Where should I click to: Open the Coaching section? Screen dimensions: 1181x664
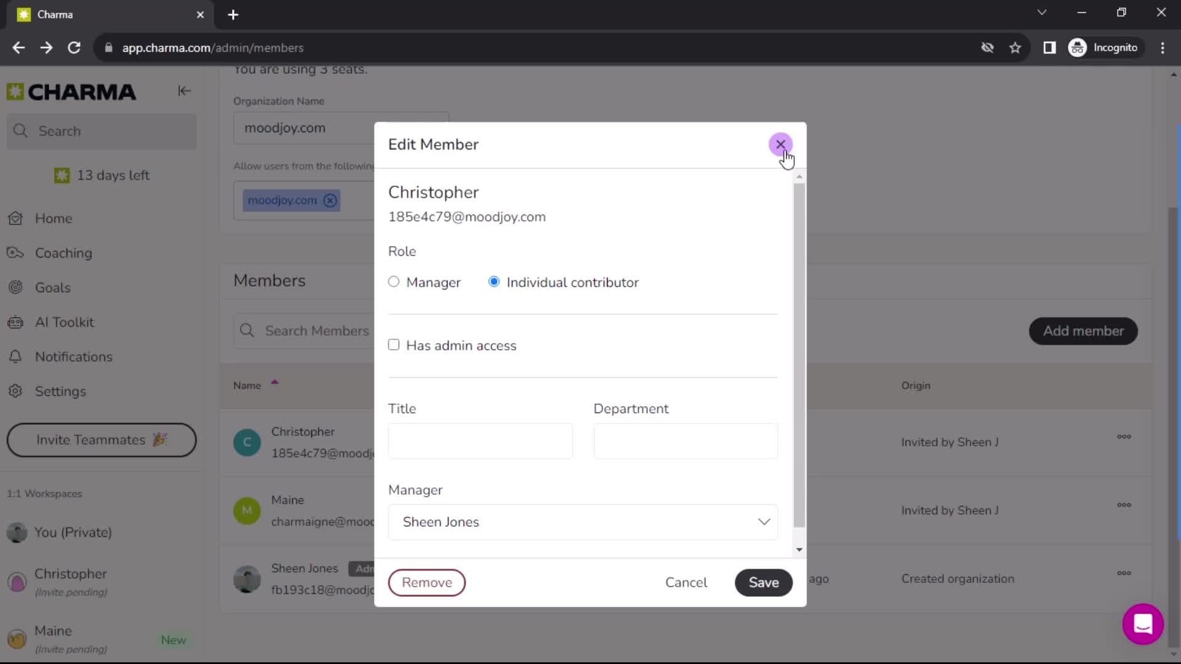tap(63, 253)
